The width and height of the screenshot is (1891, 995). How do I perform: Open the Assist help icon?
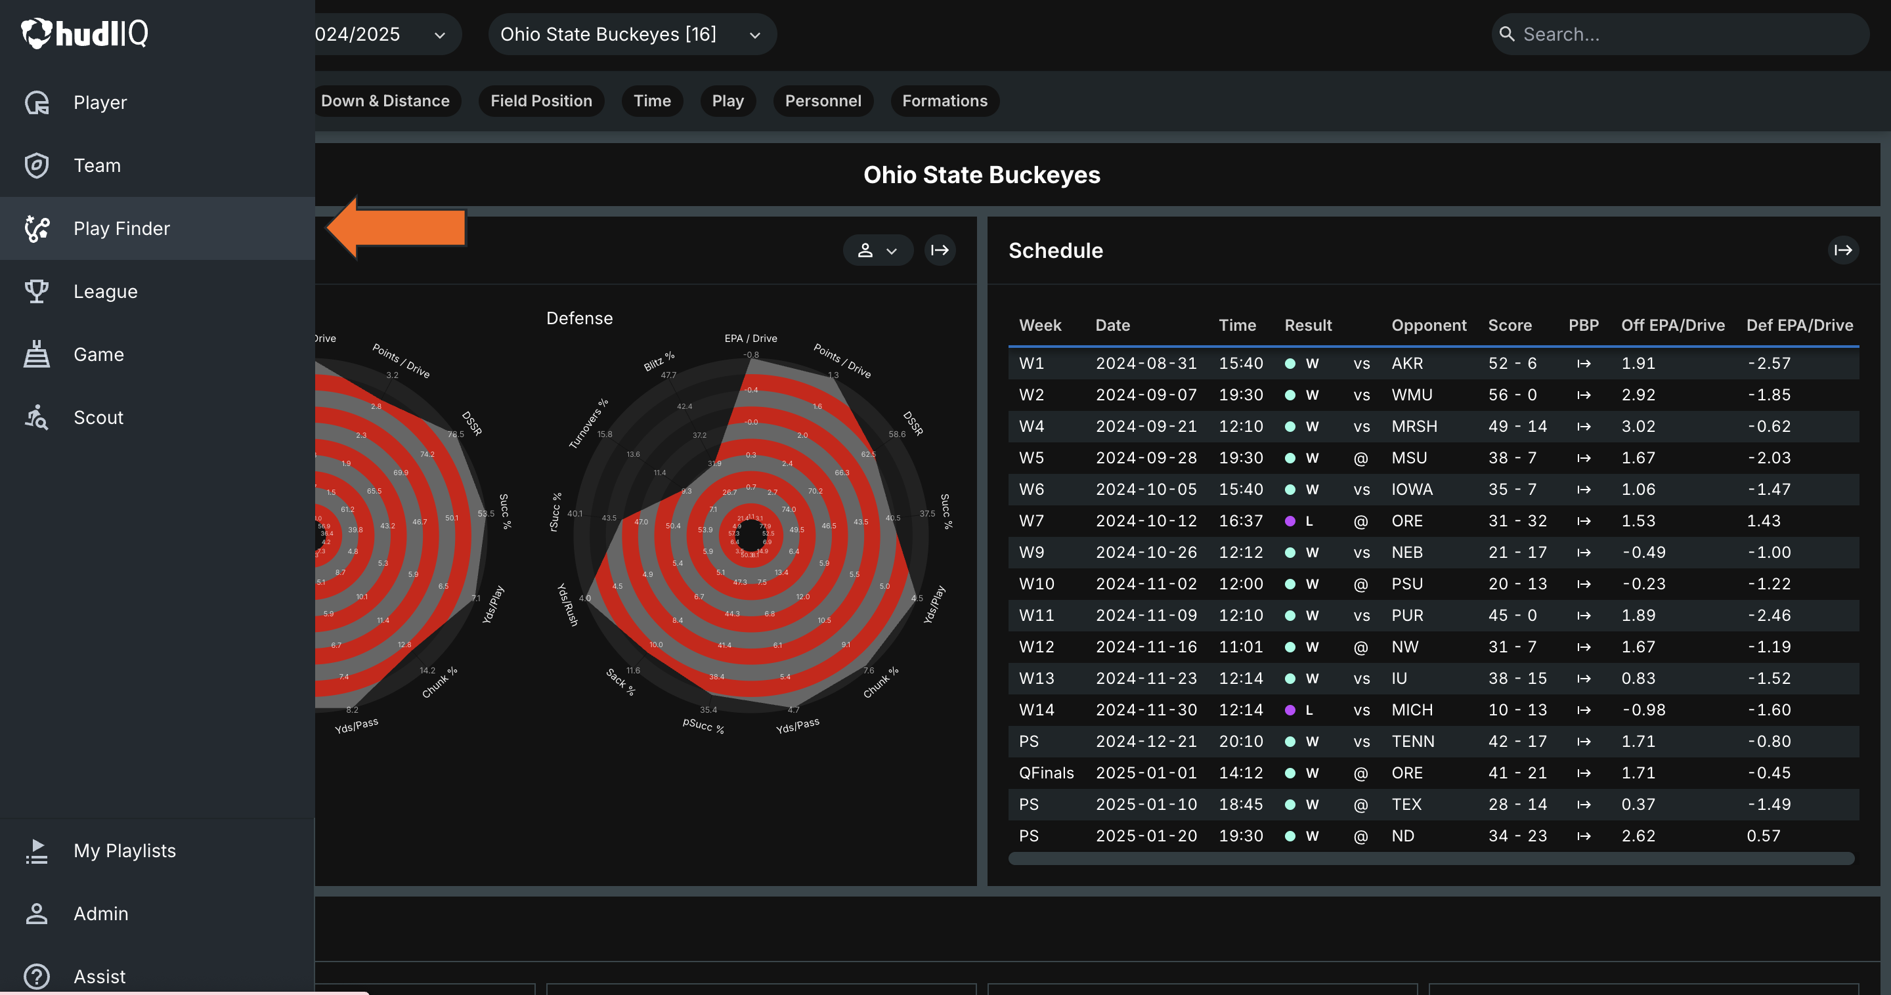click(x=37, y=977)
